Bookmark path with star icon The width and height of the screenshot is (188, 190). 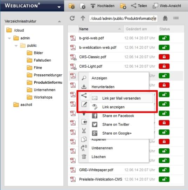(154, 19)
